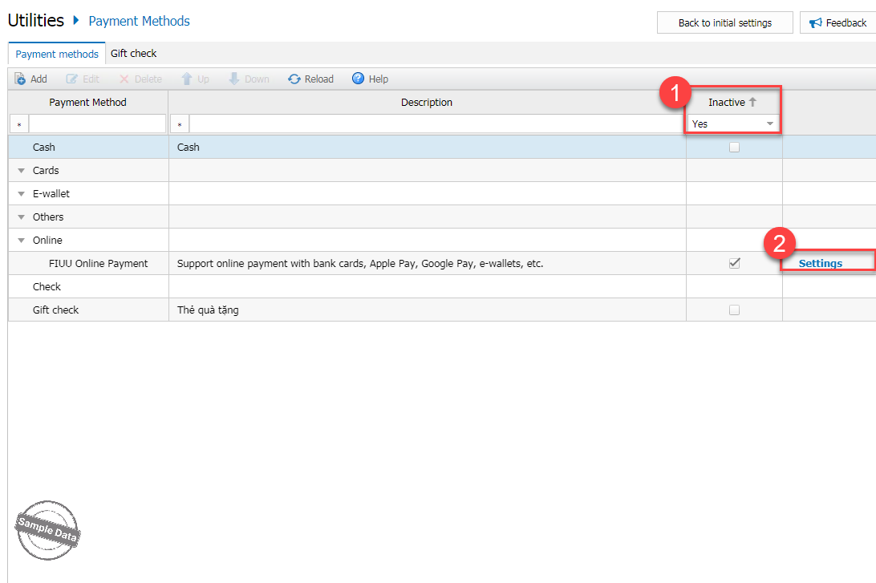This screenshot has height=583, width=876.
Task: Select the Payment methods tab
Action: point(57,54)
